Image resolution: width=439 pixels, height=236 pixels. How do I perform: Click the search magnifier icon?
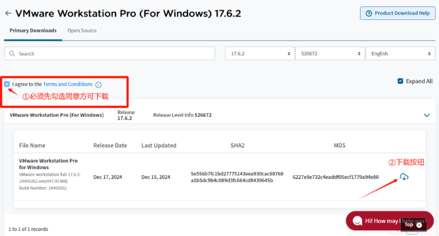tap(12, 53)
